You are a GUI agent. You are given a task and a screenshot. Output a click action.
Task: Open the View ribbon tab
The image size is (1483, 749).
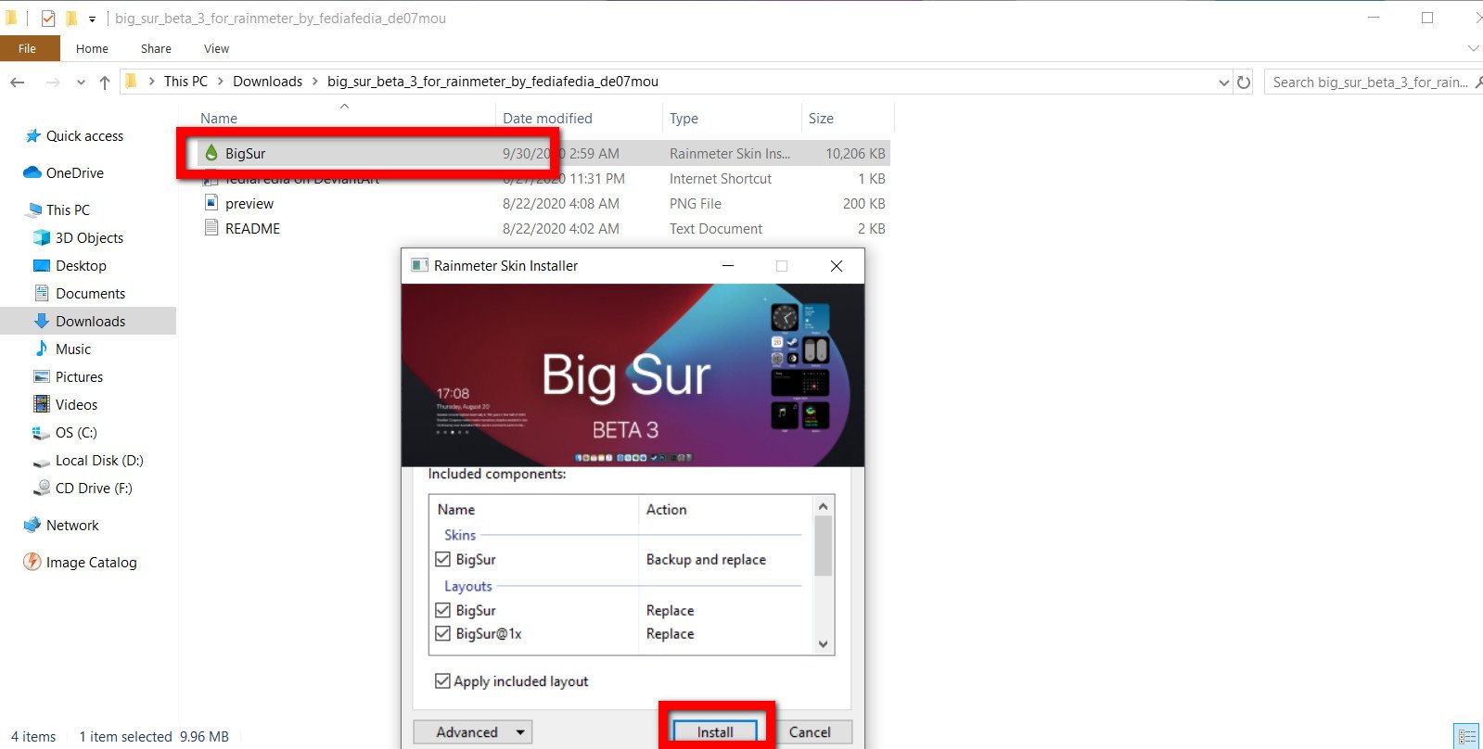point(216,48)
